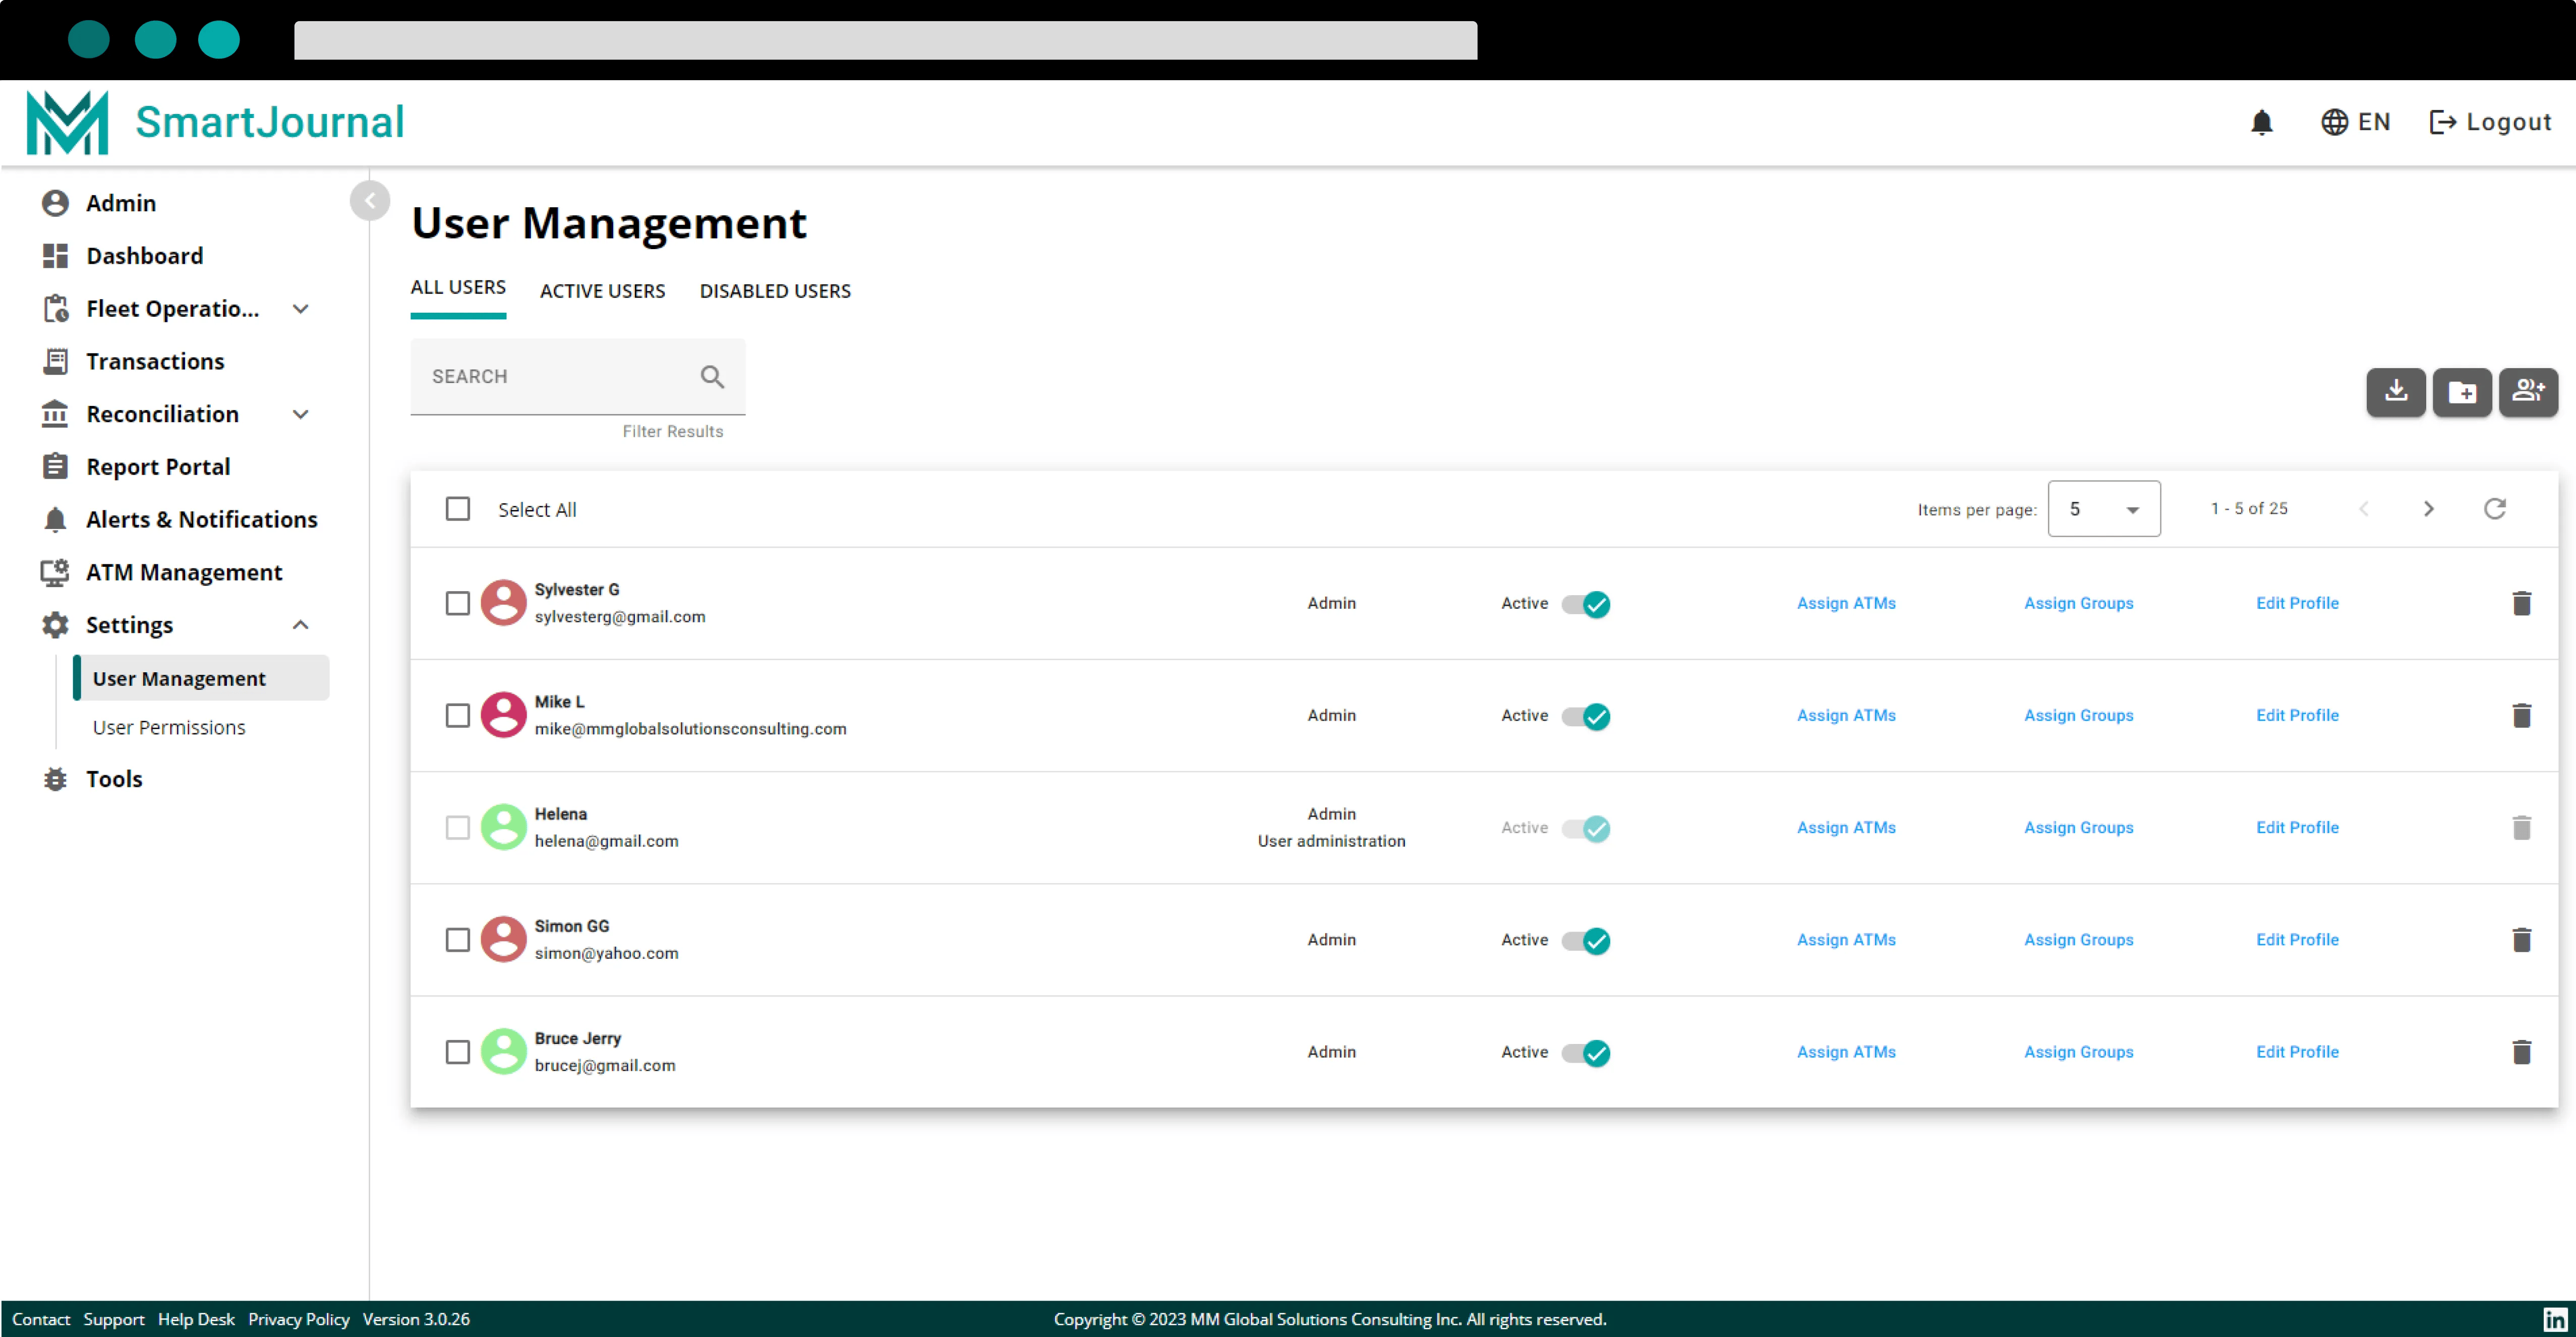The height and width of the screenshot is (1337, 2576).
Task: Click Help Desk link in footer
Action: pos(196,1319)
